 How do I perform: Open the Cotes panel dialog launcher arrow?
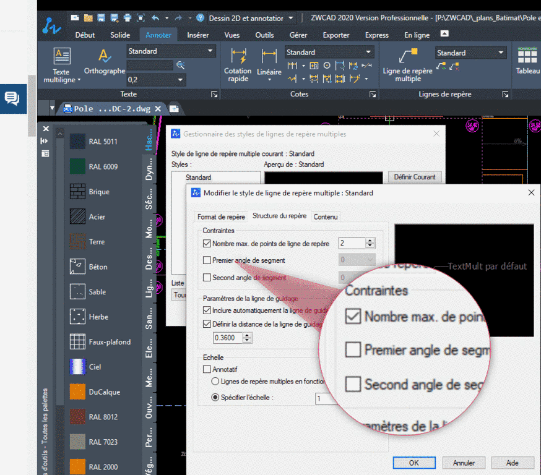click(x=373, y=94)
